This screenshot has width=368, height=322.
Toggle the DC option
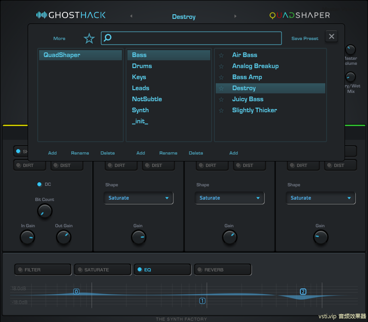pyautogui.click(x=40, y=184)
